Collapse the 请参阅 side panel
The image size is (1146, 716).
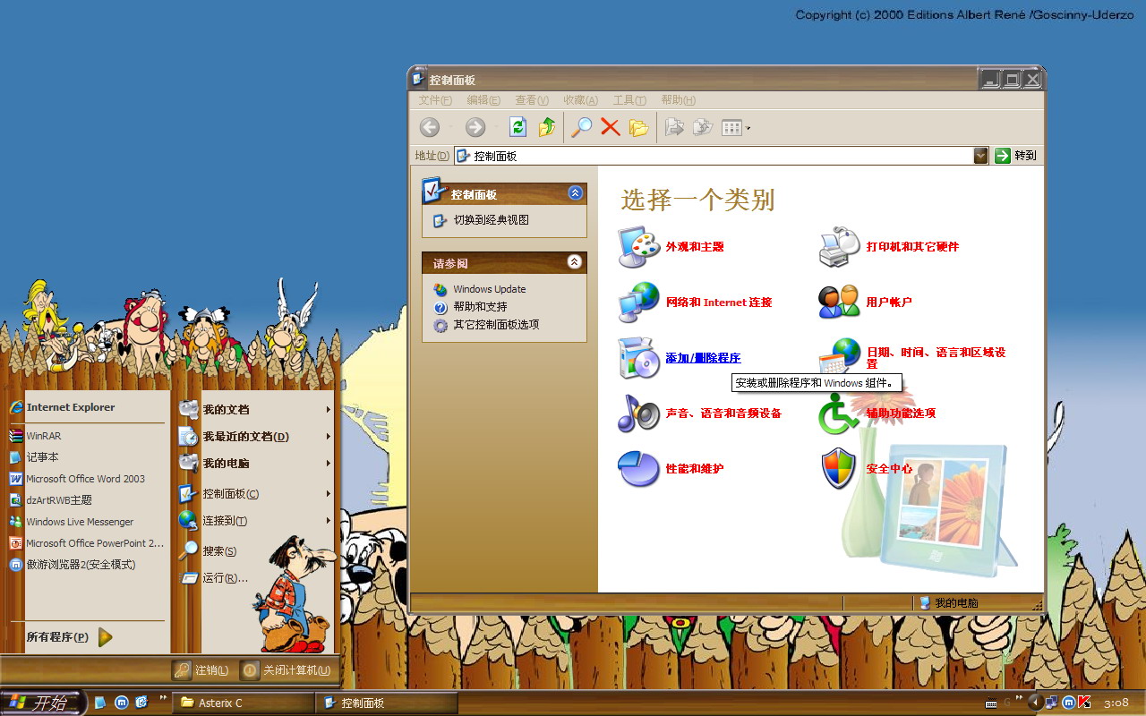pos(575,262)
